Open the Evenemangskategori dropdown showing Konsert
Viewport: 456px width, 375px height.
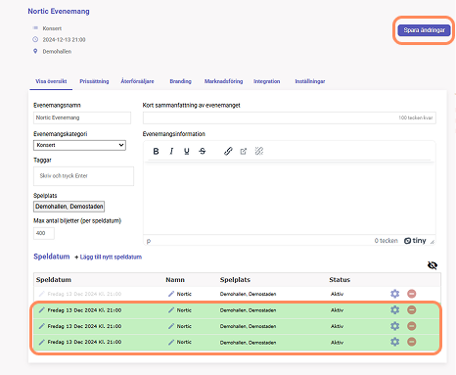click(79, 145)
